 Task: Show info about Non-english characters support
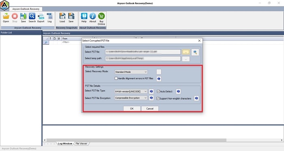click(196, 98)
